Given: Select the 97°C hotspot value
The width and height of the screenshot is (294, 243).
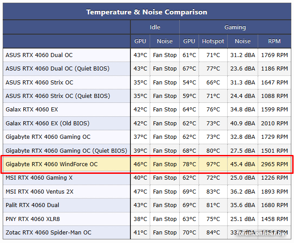Looking at the screenshot, I should tap(213, 164).
